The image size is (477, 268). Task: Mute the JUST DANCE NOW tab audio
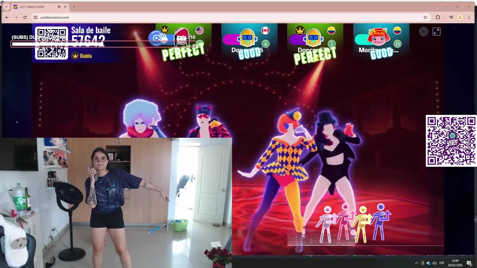(x=59, y=7)
